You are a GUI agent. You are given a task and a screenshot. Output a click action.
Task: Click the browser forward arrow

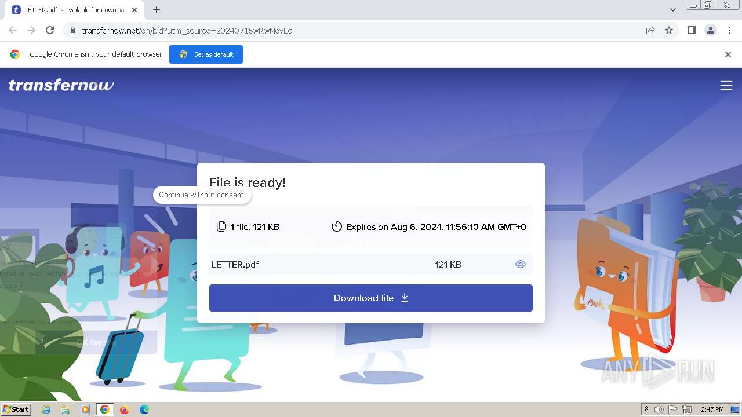31,30
